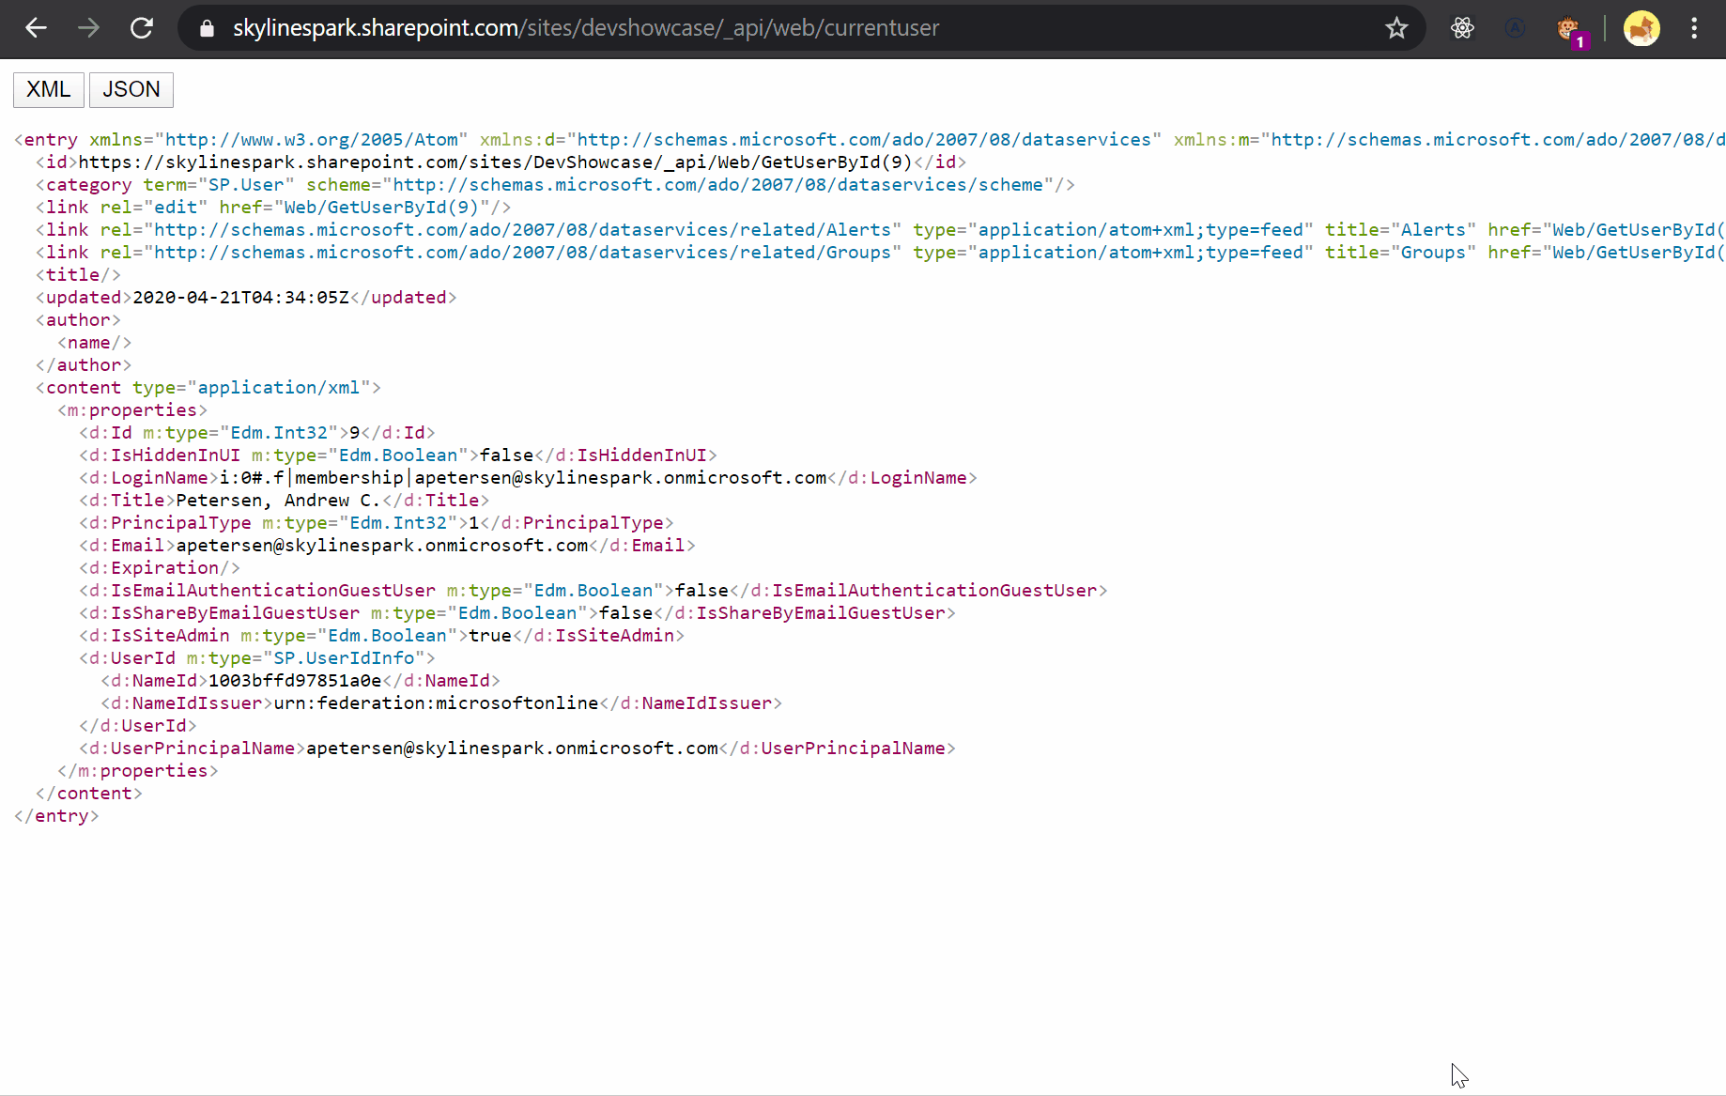Switch view to JSON format
The image size is (1726, 1096).
pos(131,89)
